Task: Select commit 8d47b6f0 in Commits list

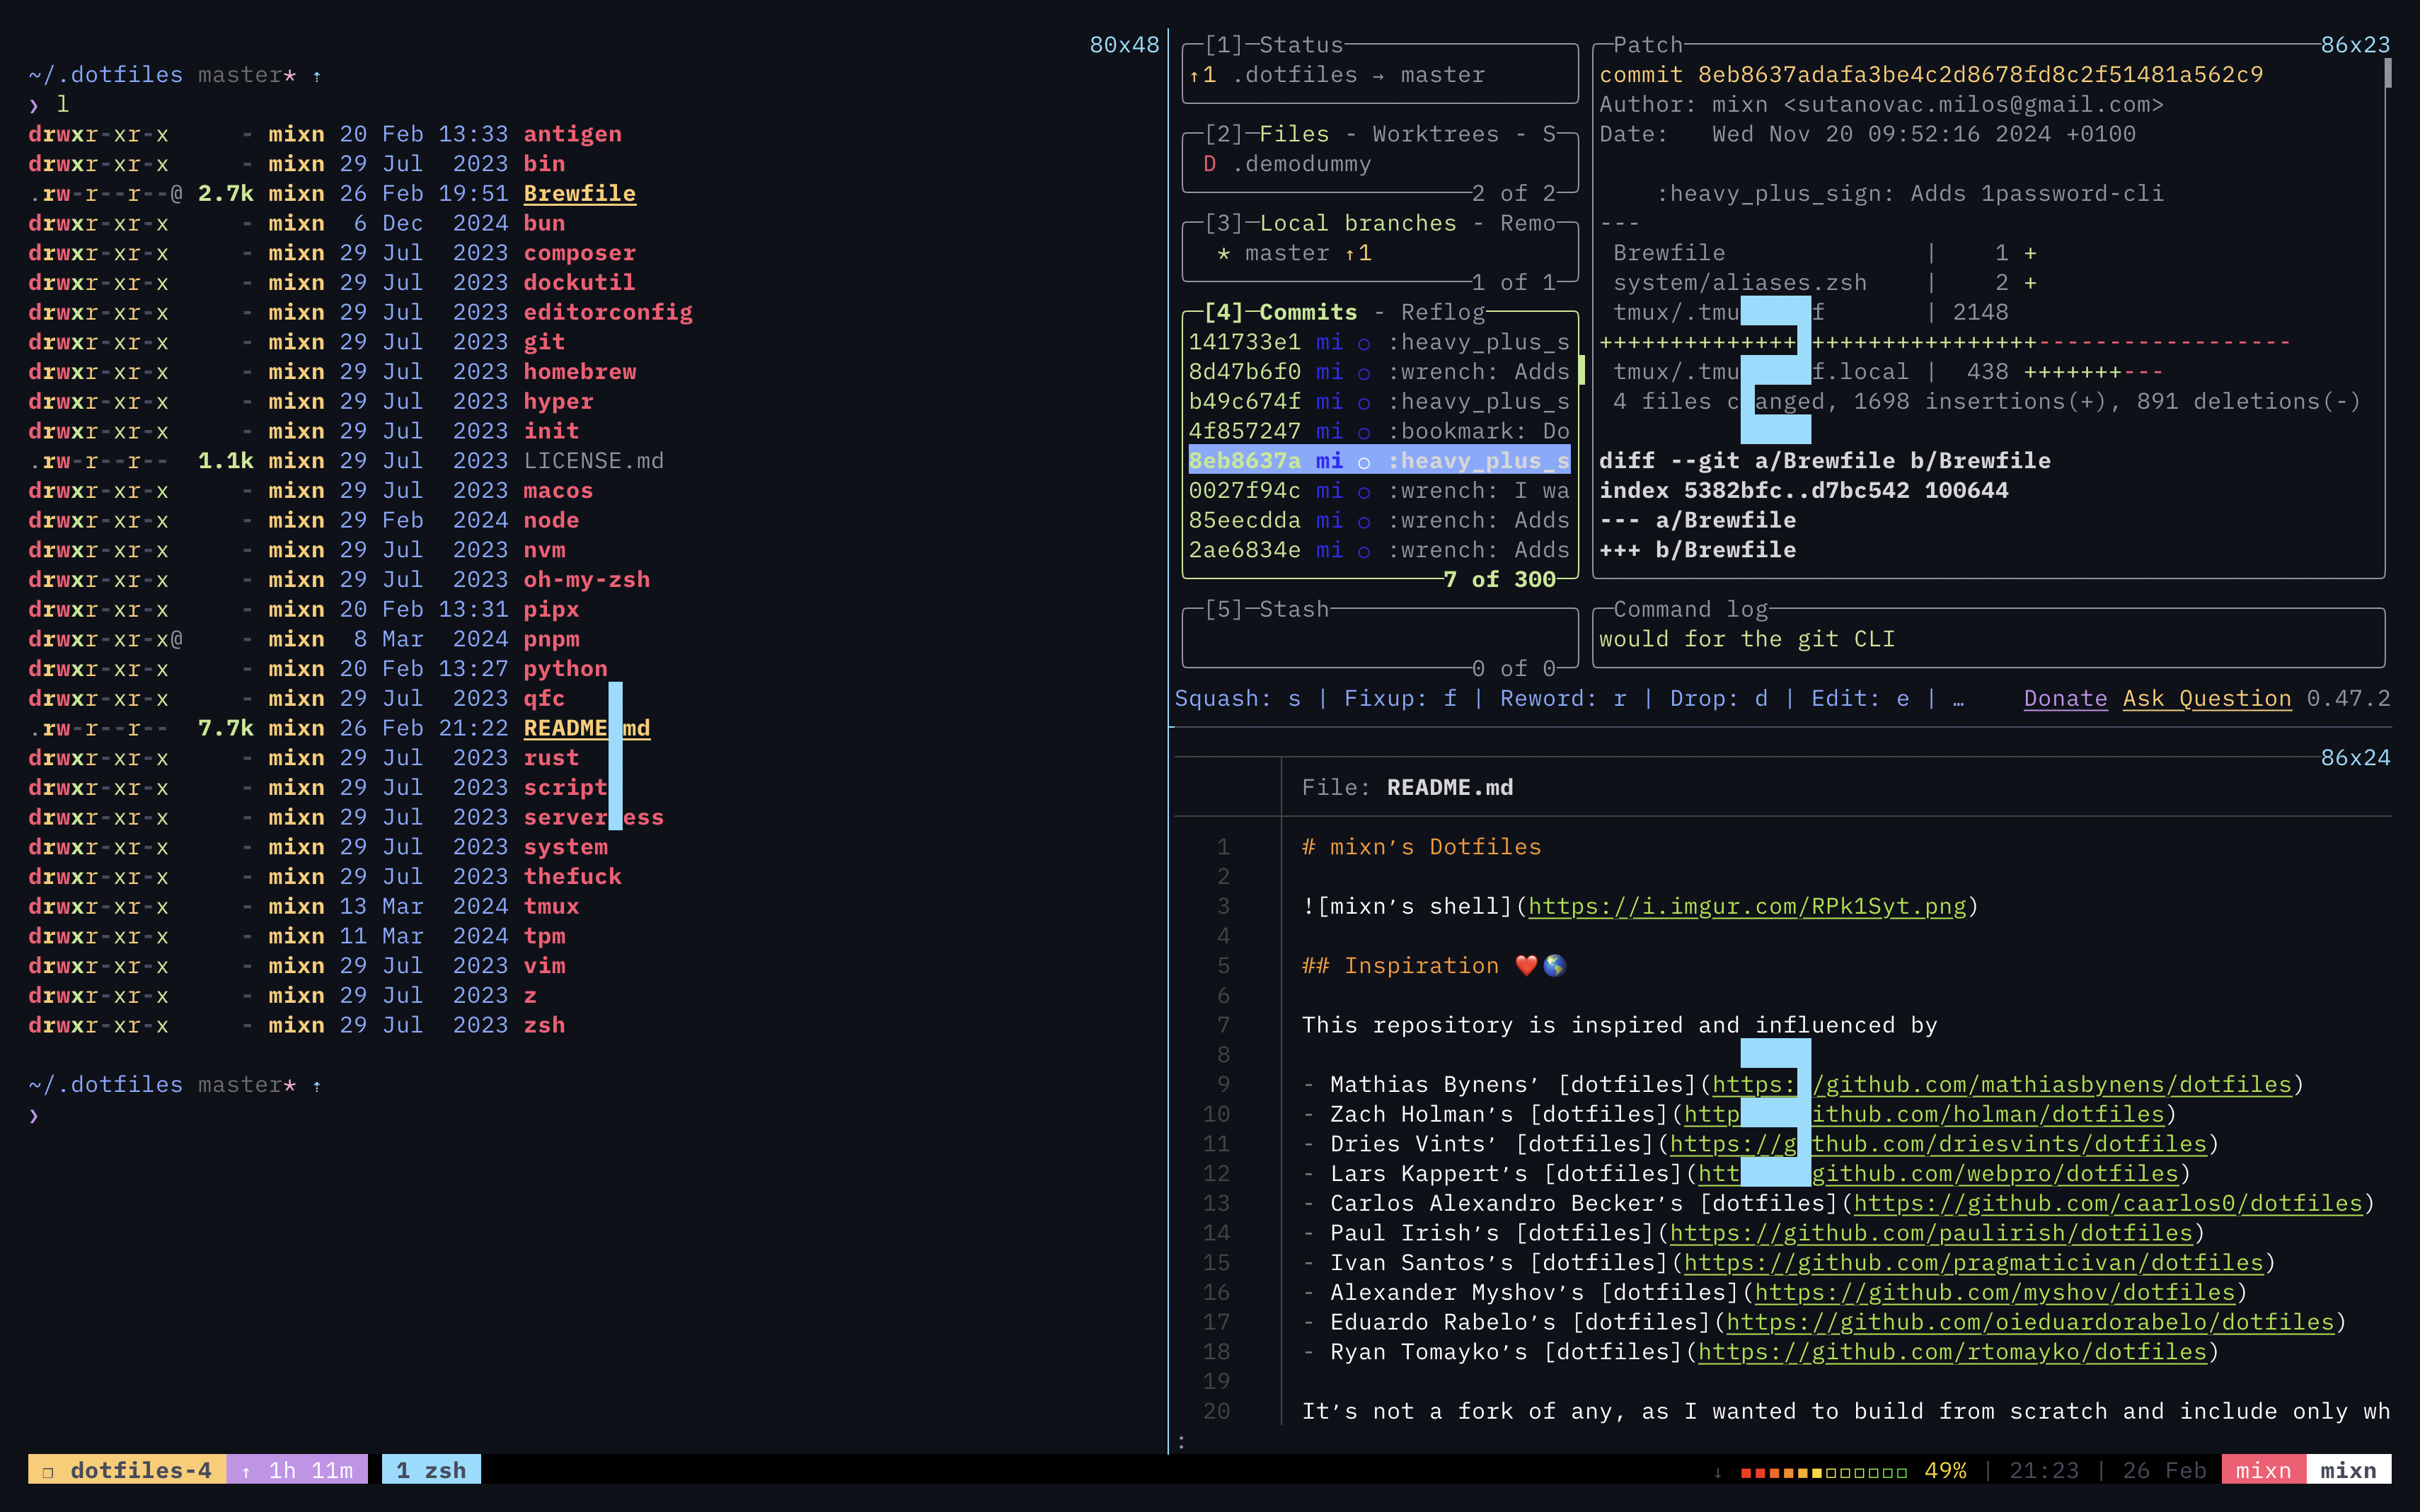Action: (1243, 372)
